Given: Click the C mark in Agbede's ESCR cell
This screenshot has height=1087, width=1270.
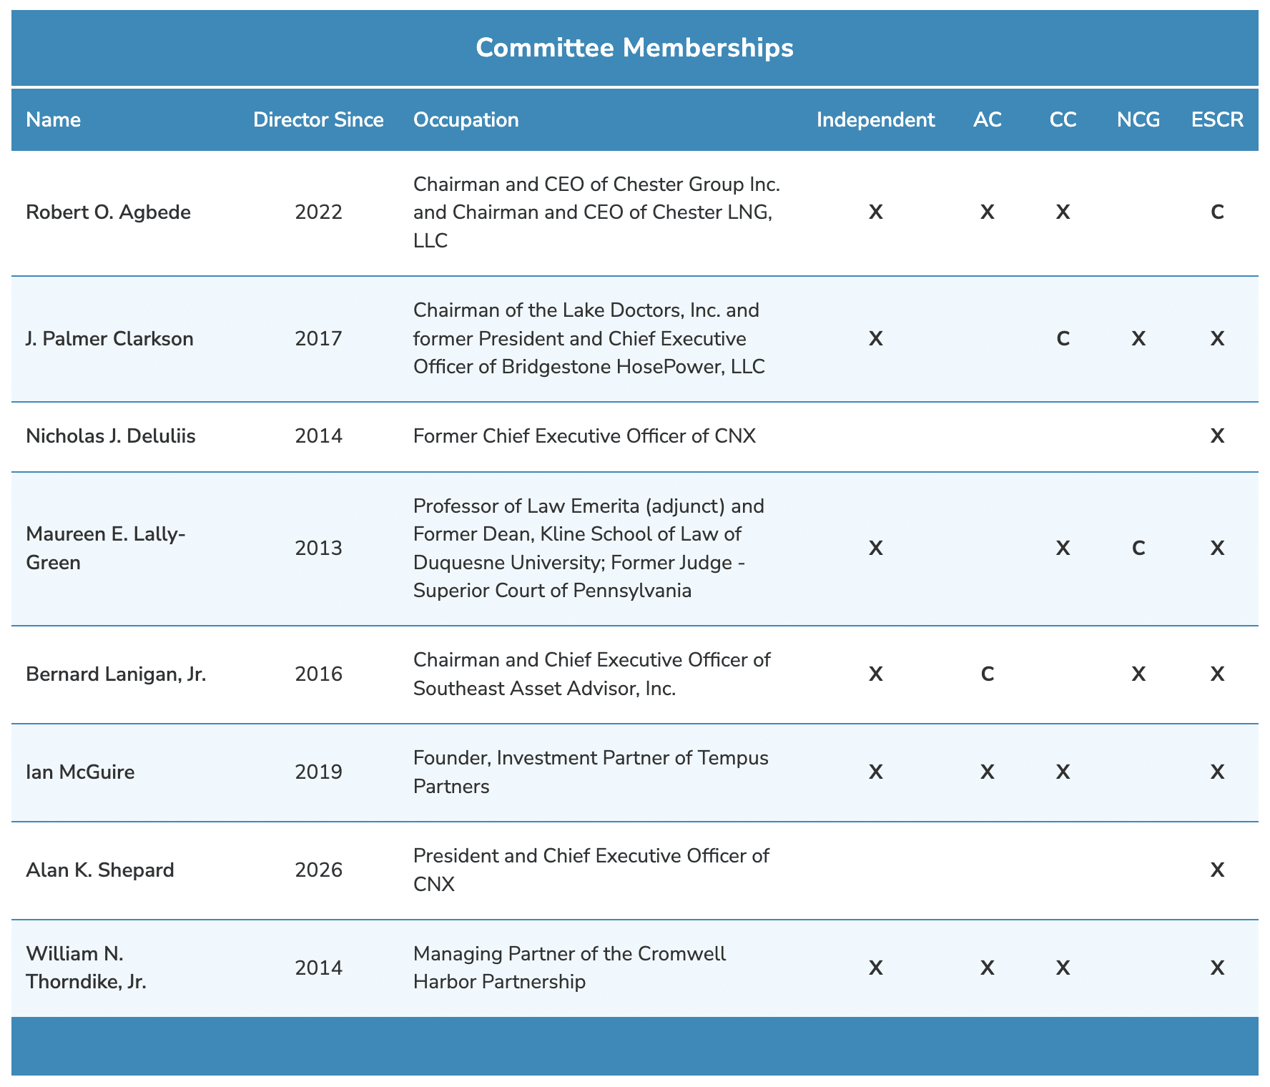Looking at the screenshot, I should (x=1216, y=212).
